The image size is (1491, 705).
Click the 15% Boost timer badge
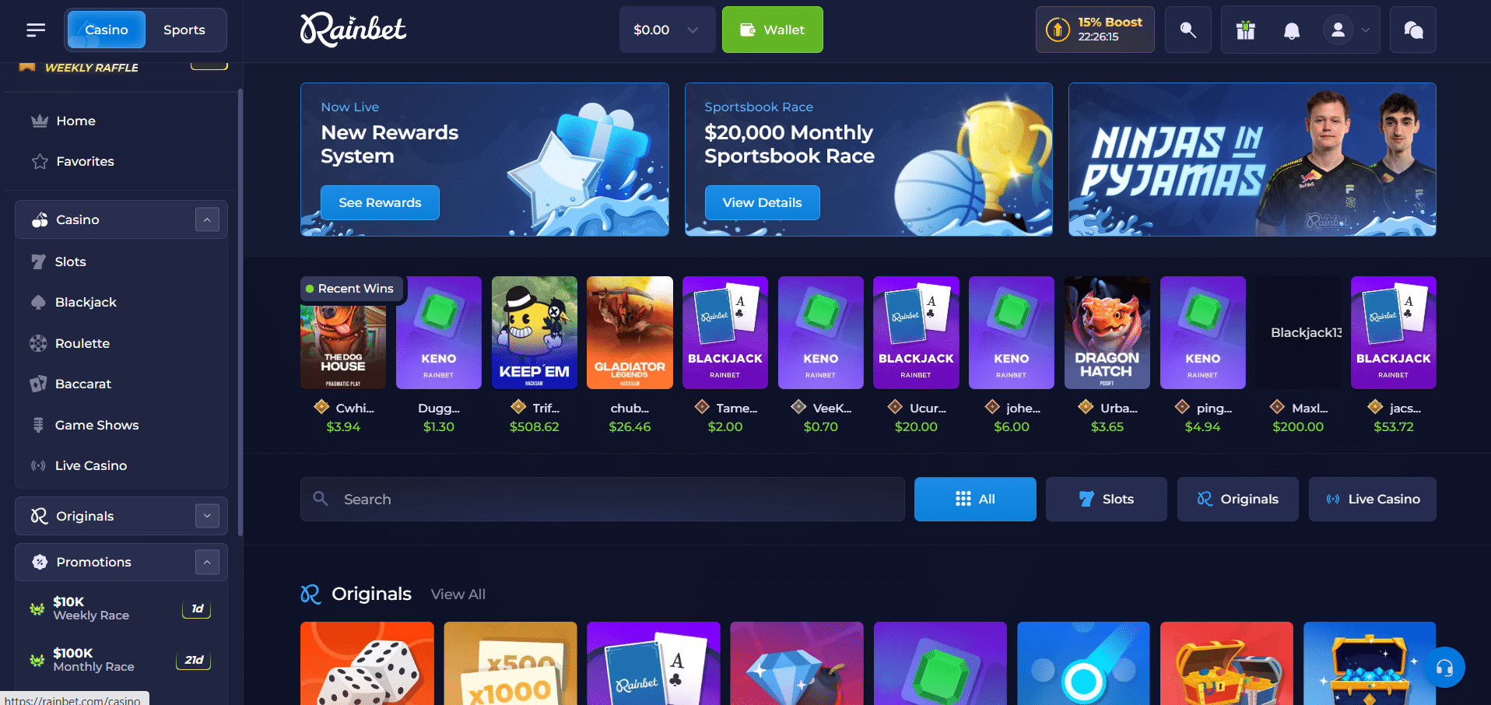(1095, 30)
